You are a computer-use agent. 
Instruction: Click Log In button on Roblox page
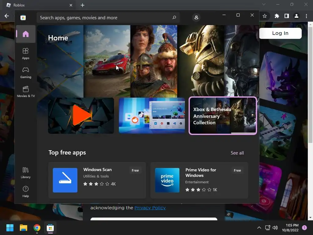click(x=280, y=33)
